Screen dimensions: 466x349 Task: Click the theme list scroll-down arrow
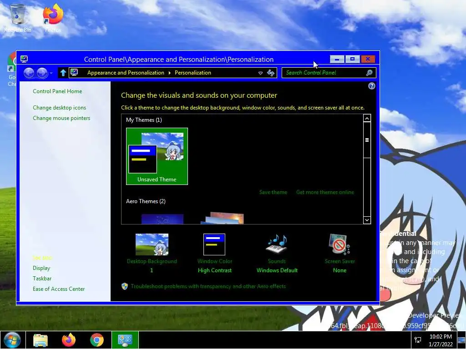click(x=367, y=220)
